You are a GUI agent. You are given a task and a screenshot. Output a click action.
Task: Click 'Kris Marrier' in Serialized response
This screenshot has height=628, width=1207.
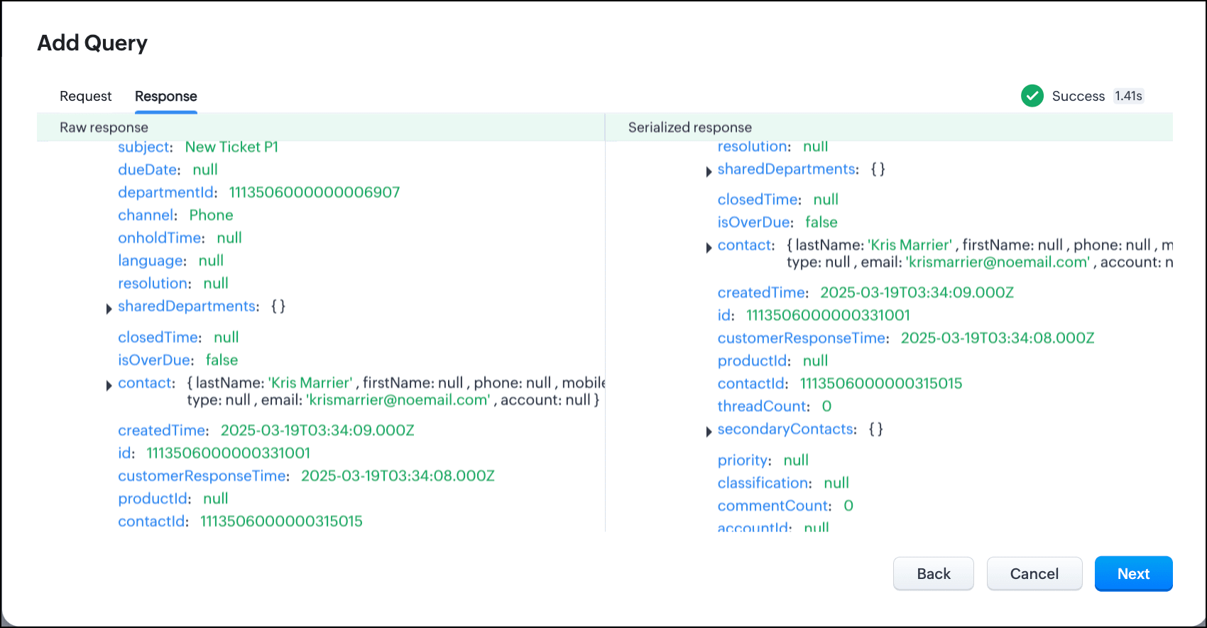click(910, 245)
